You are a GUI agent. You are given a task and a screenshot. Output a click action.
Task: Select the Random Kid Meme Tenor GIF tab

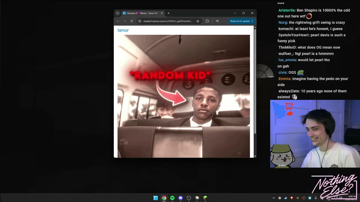143,13
